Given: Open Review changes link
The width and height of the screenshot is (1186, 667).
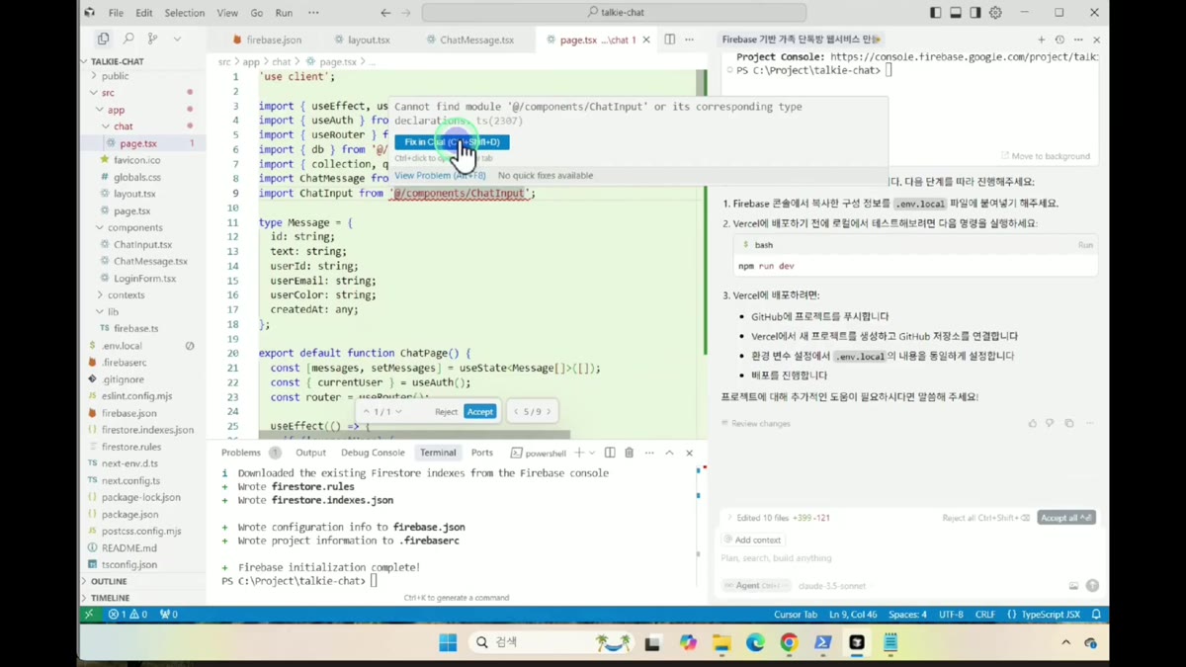Looking at the screenshot, I should (x=755, y=423).
